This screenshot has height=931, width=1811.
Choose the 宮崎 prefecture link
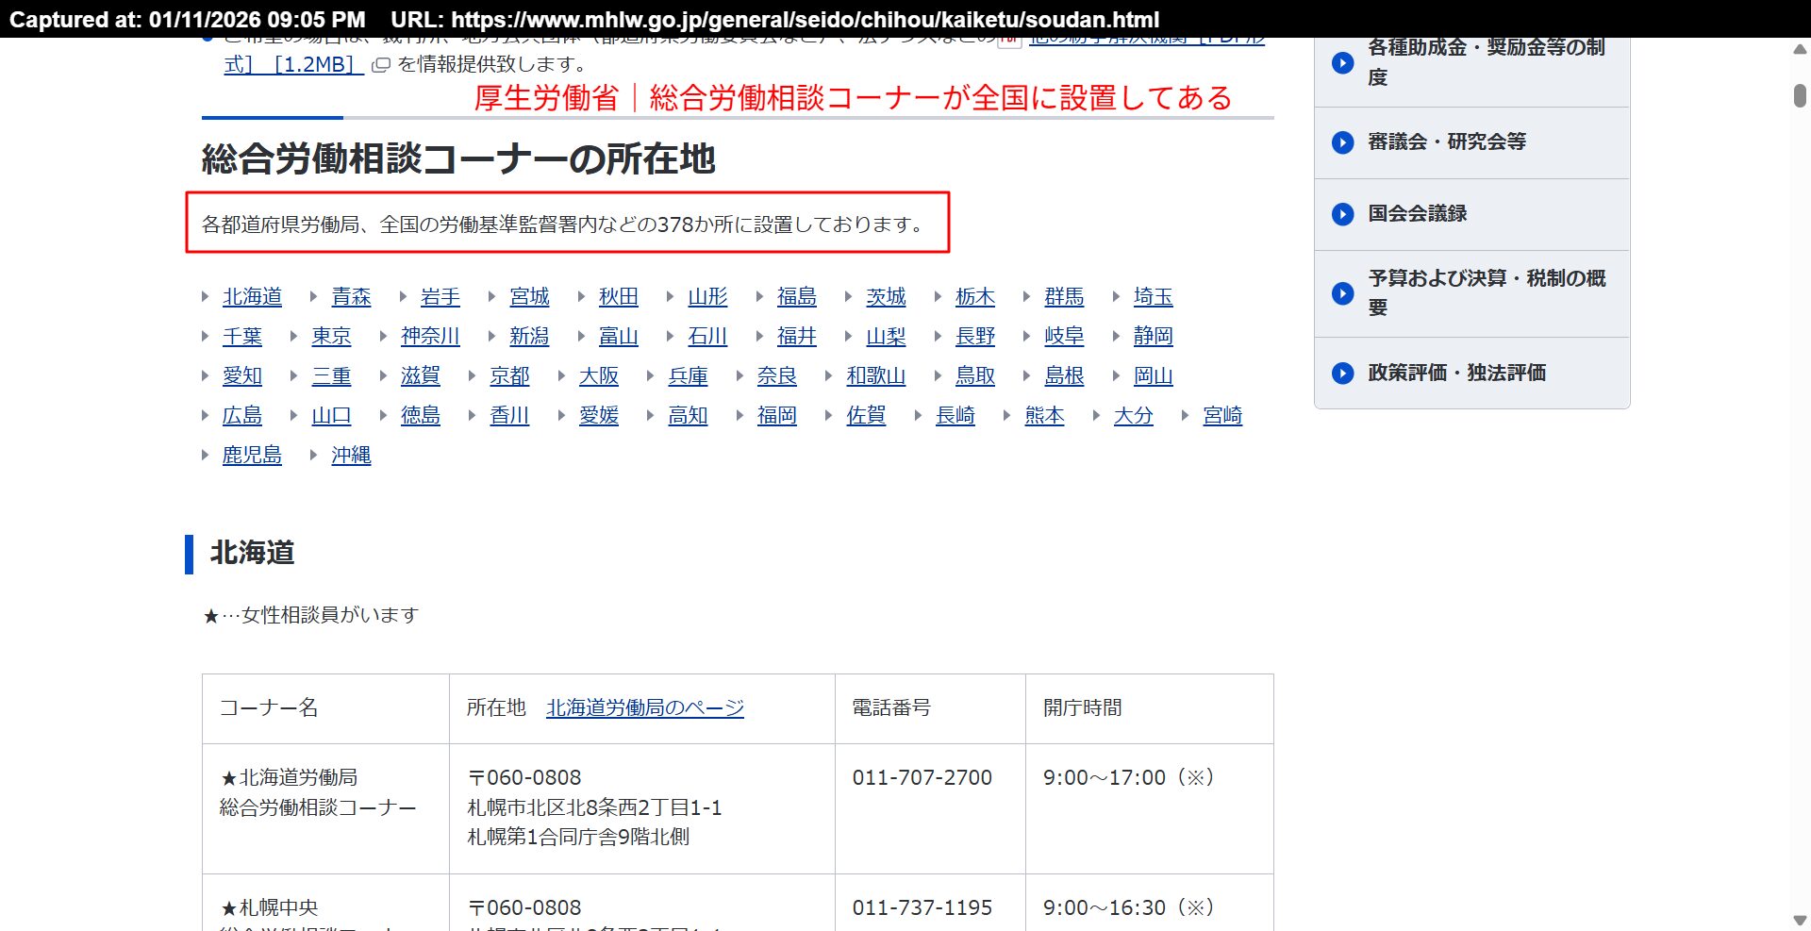[1222, 416]
